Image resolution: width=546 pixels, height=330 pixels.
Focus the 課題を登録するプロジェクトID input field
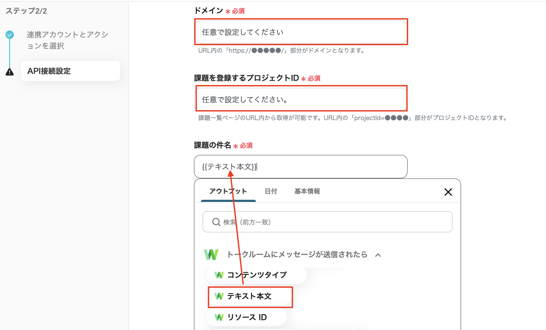301,99
